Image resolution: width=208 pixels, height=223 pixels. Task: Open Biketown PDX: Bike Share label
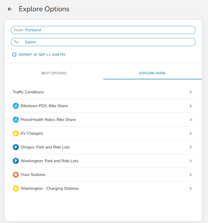(x=44, y=106)
